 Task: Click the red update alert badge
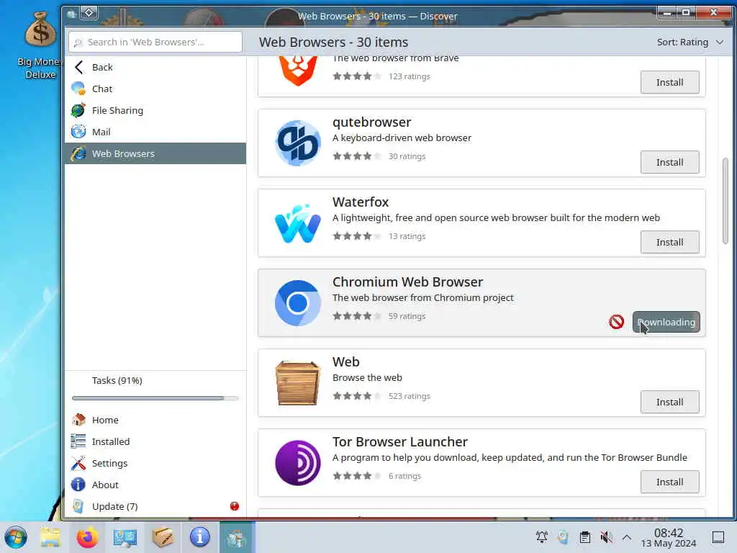[x=235, y=506]
